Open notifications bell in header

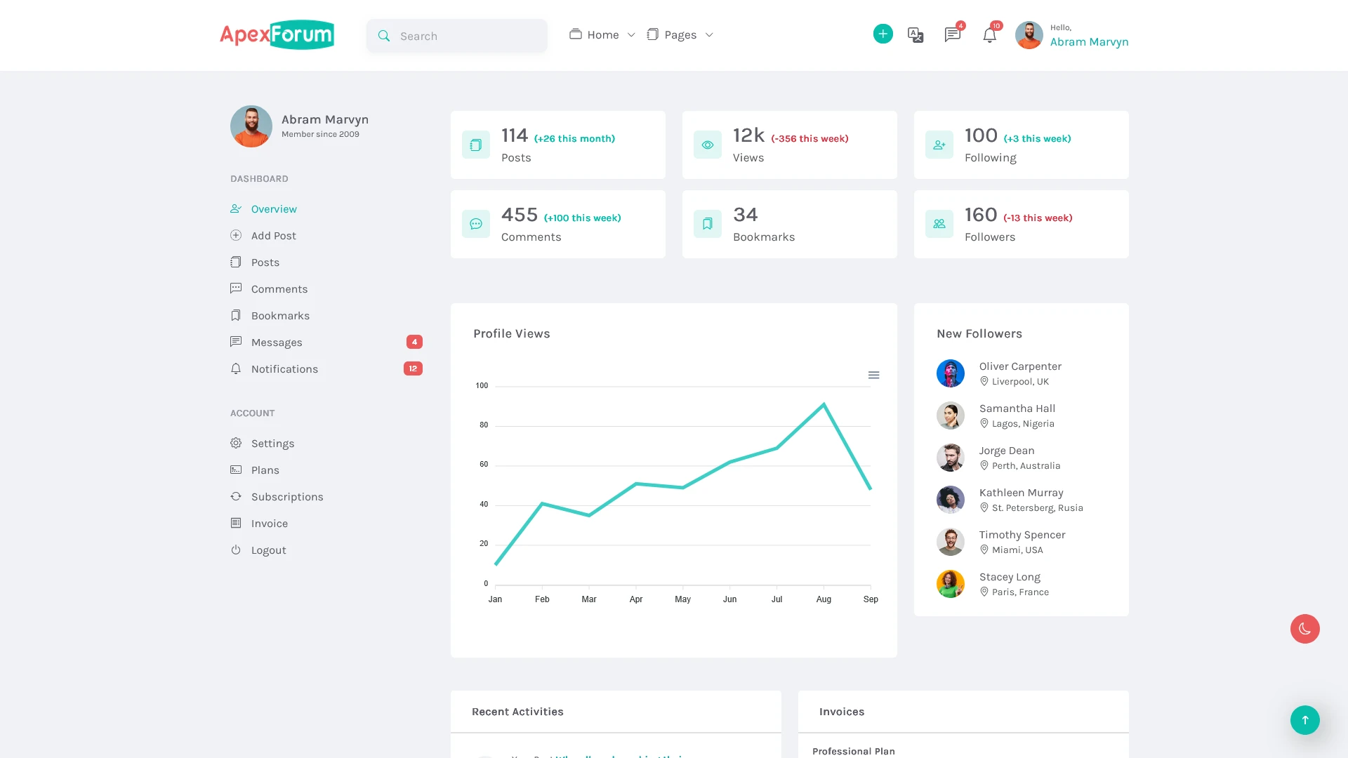pyautogui.click(x=989, y=35)
